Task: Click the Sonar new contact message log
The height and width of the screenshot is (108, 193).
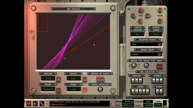Action: (x=80, y=103)
